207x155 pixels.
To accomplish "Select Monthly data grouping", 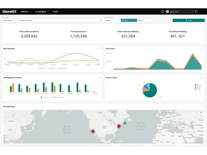I will (129, 20).
